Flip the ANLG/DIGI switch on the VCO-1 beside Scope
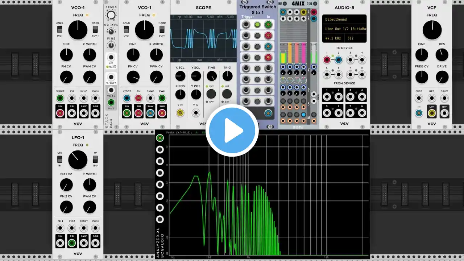This screenshot has height=261, width=464. point(127,29)
